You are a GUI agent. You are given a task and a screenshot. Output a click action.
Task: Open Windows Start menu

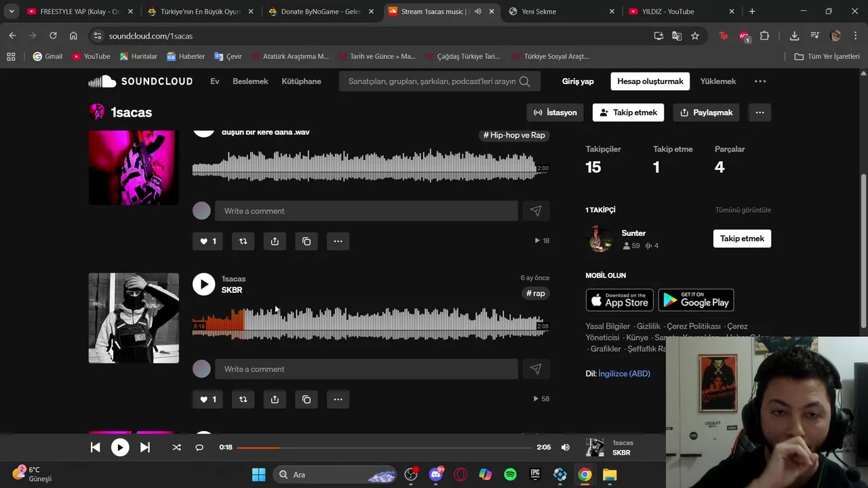(x=258, y=474)
